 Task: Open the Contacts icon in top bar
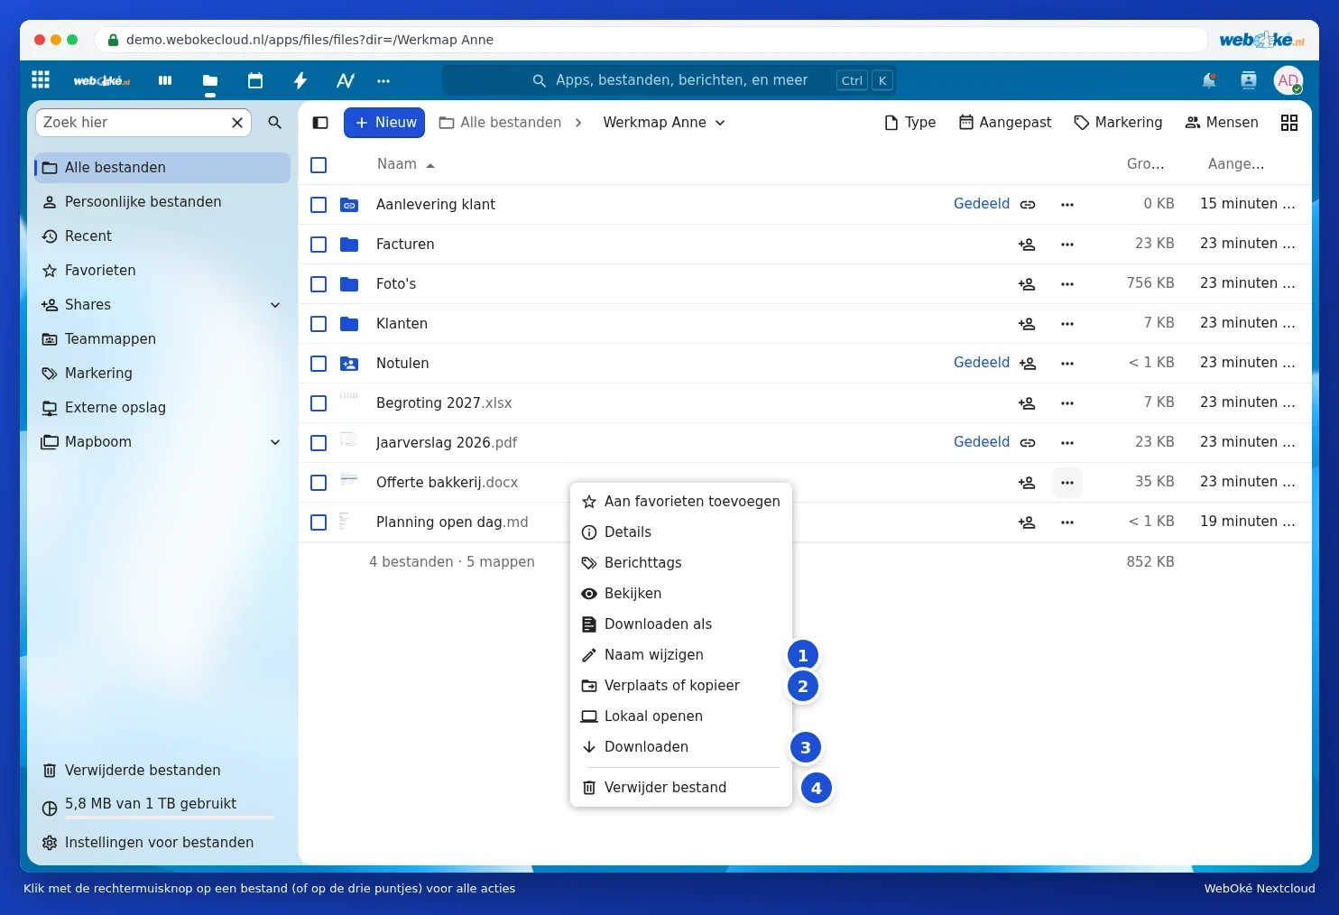[1249, 80]
